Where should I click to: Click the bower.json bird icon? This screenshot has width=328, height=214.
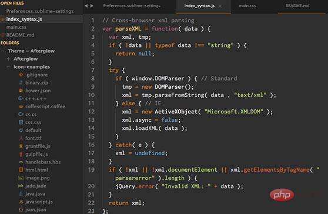21,91
